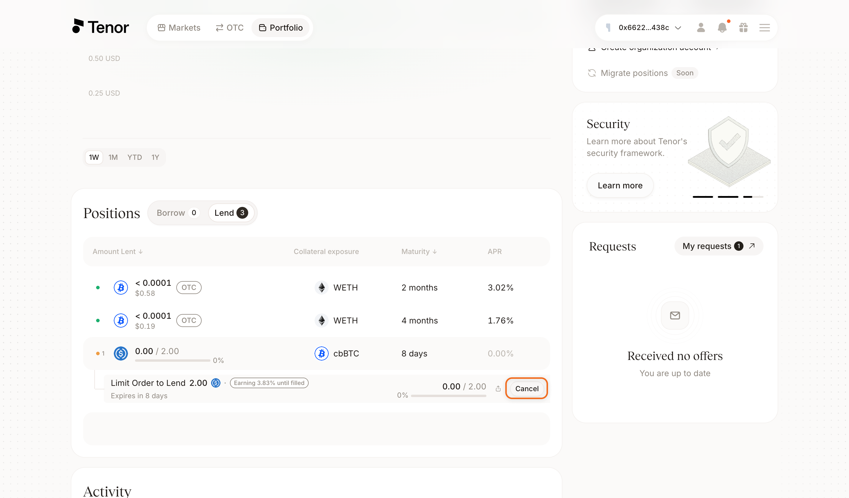Click the WETH icon in the 4 months row
This screenshot has height=498, width=849.
point(321,320)
